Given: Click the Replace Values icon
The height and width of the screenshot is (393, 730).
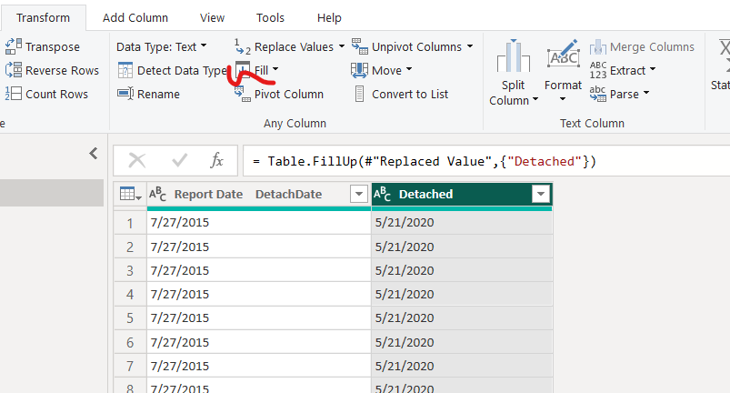Looking at the screenshot, I should pos(243,46).
